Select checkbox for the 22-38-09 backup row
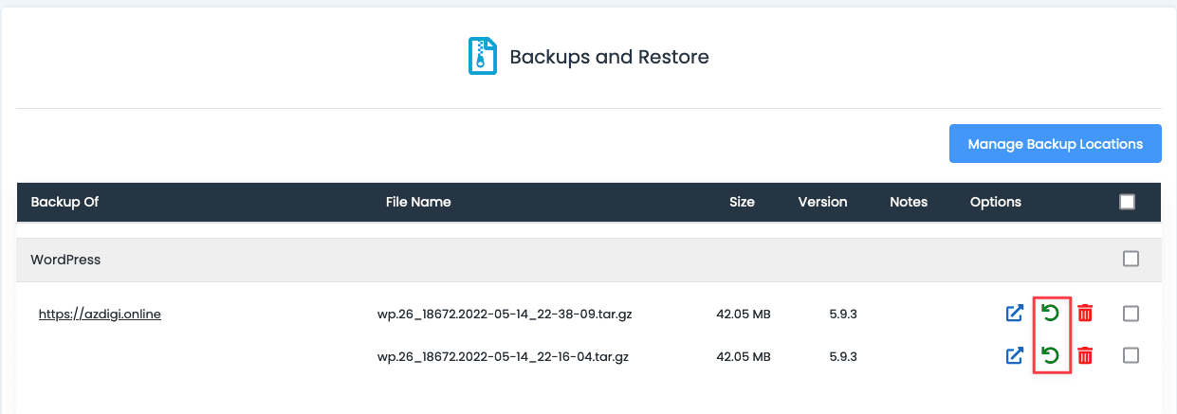This screenshot has width=1177, height=414. click(x=1131, y=314)
